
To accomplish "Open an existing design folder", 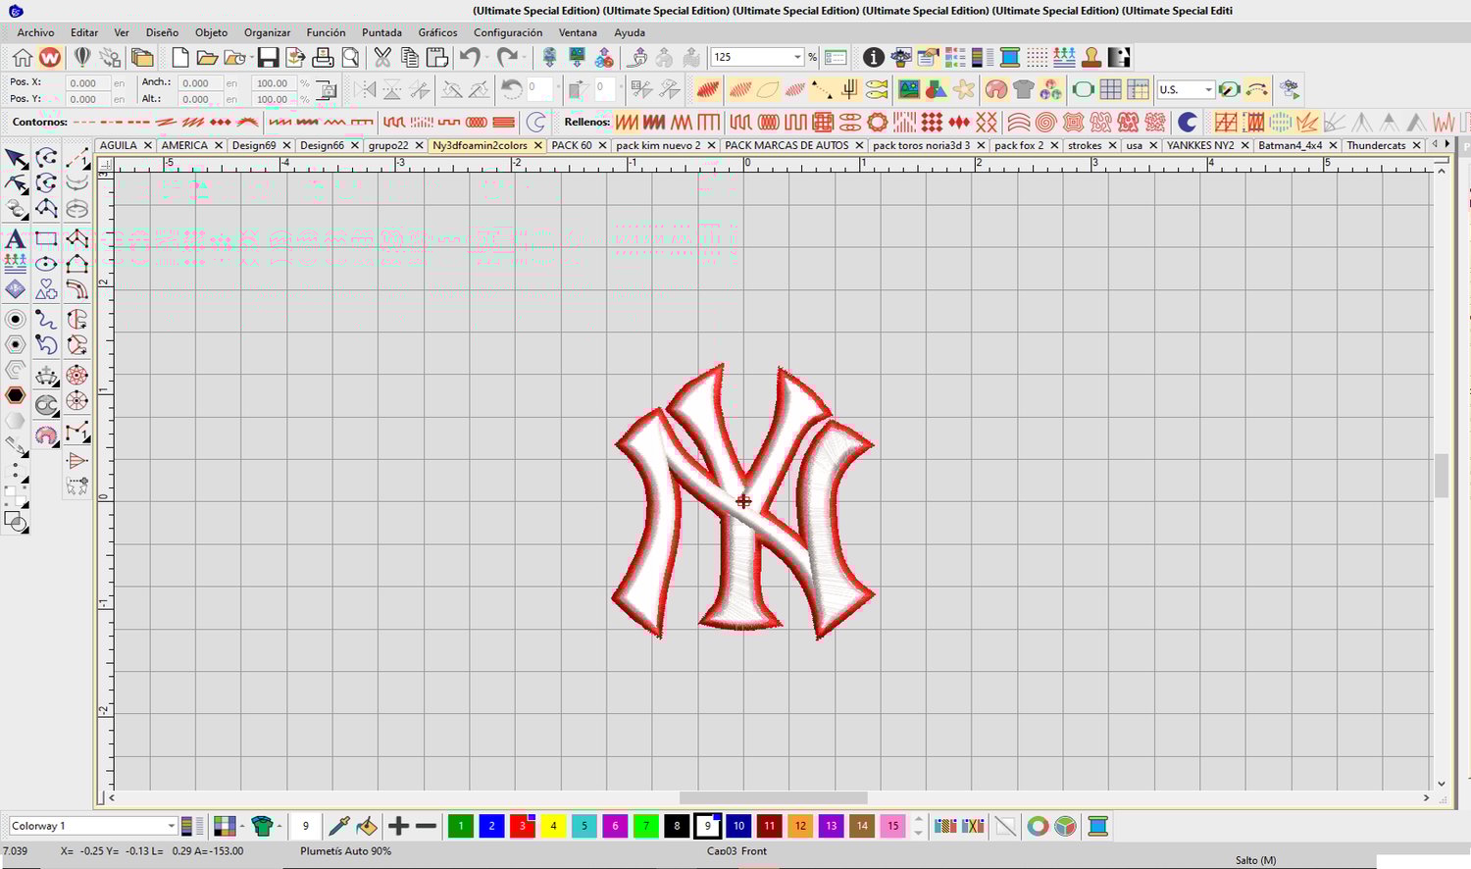I will (207, 57).
